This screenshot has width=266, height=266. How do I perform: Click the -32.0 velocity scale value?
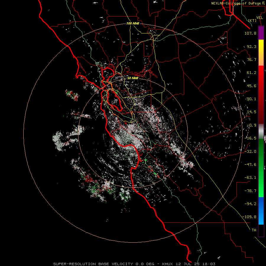coord(250,152)
